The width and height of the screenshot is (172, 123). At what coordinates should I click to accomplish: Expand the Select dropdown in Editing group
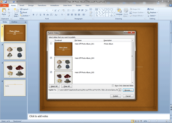coord(152,16)
